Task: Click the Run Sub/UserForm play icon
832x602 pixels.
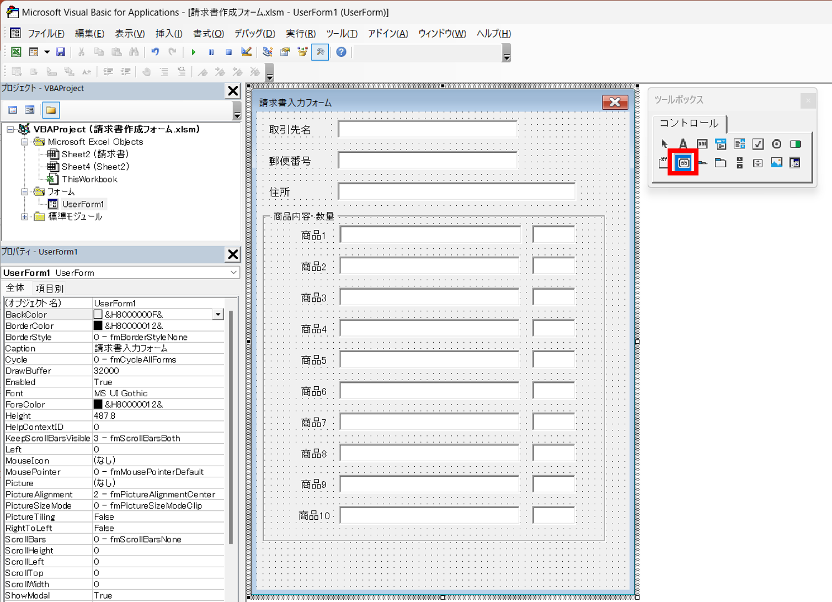Action: tap(194, 52)
